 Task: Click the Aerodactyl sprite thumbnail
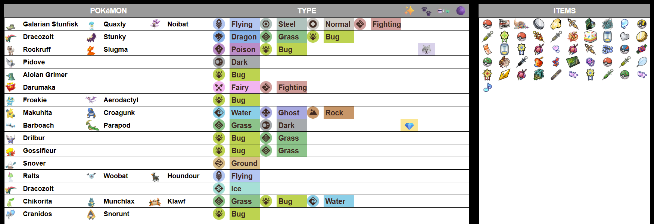coord(91,100)
